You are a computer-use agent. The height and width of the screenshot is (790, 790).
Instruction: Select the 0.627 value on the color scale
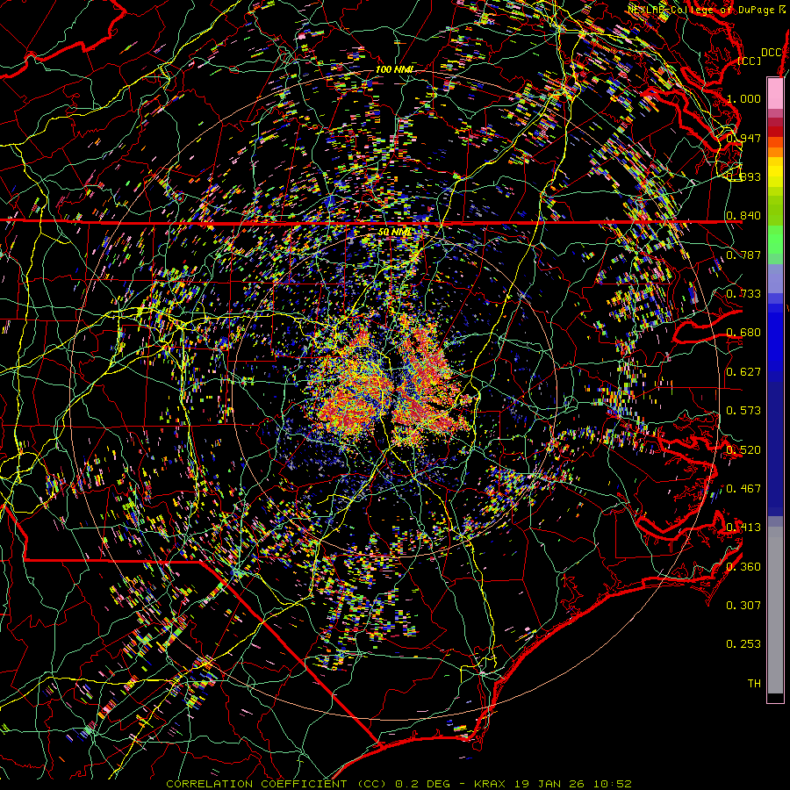click(743, 372)
